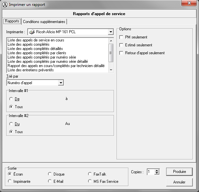Choose the Du radio in Intervalle #2
Viewport: 199px width, 192px height.
11,124
